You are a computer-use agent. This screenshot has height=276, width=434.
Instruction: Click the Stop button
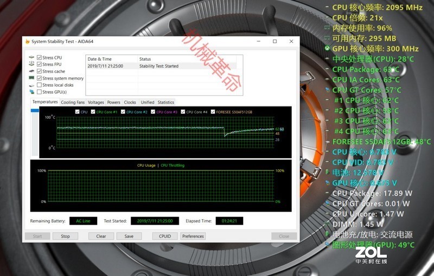[65, 236]
